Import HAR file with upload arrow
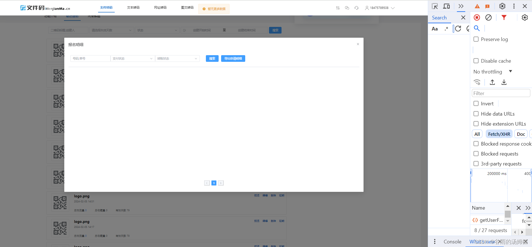The width and height of the screenshot is (532, 247). coord(492,82)
